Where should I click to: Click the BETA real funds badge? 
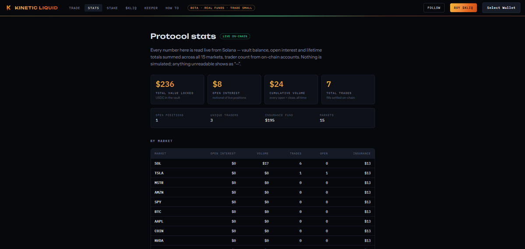(221, 8)
